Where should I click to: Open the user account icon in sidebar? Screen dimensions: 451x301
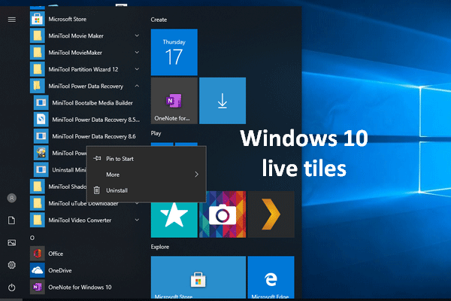click(12, 198)
